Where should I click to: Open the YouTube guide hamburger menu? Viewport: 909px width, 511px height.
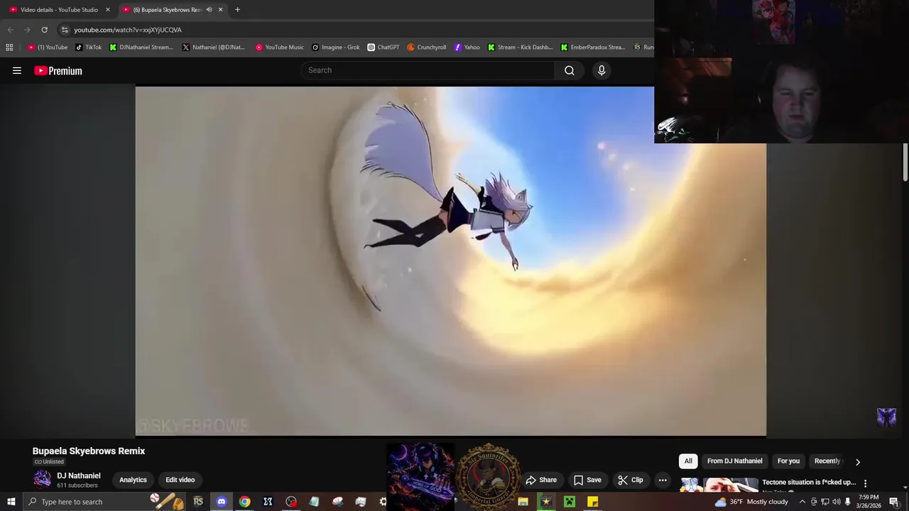[17, 70]
